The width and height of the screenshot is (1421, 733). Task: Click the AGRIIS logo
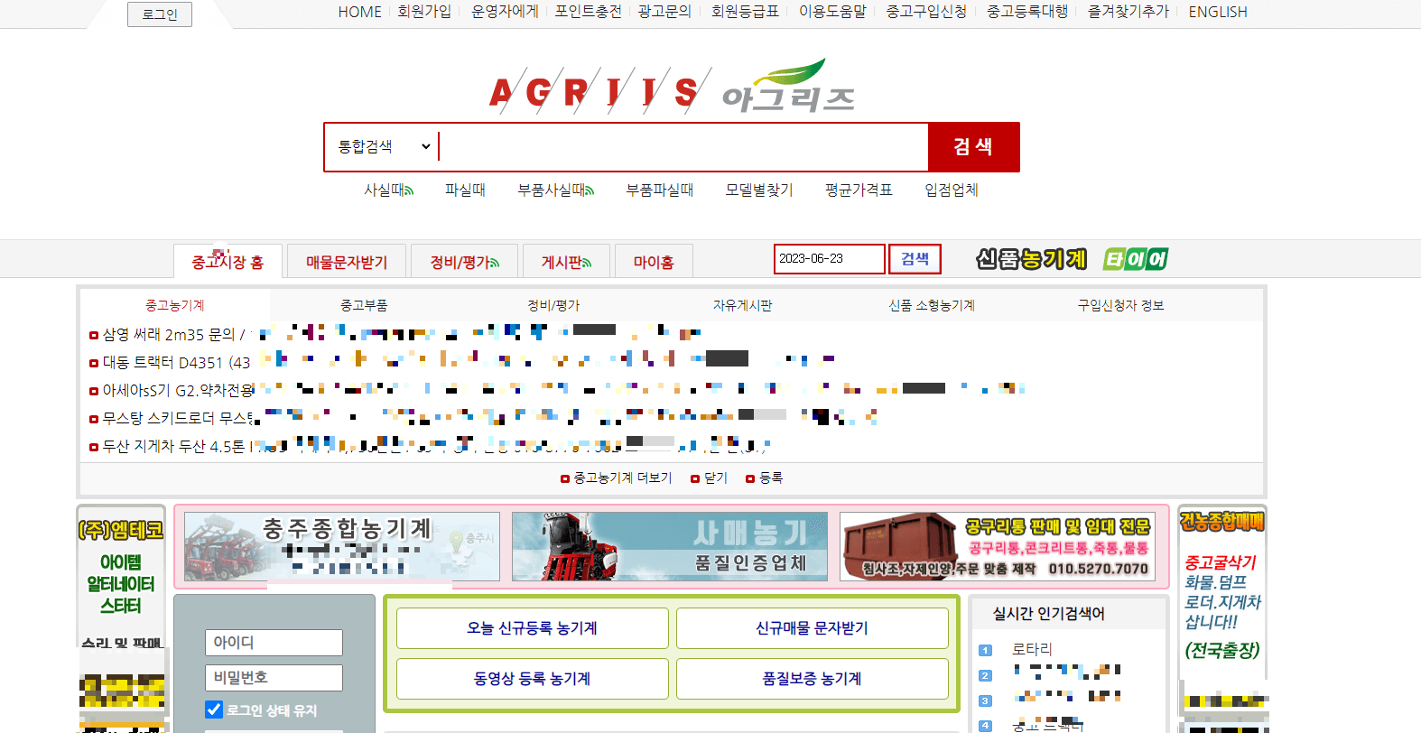coord(599,91)
